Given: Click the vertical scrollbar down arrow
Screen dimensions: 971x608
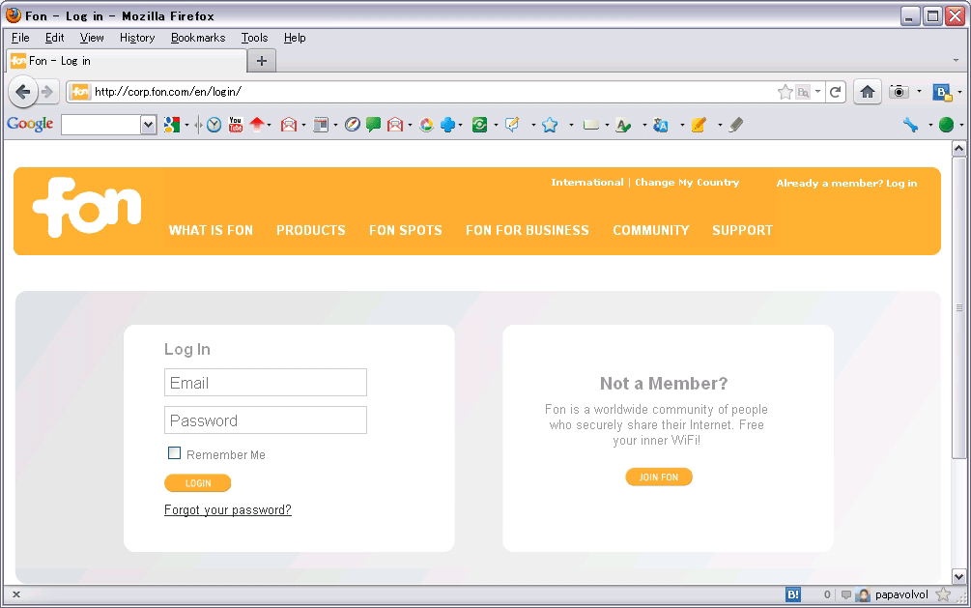Looking at the screenshot, I should point(958,576).
